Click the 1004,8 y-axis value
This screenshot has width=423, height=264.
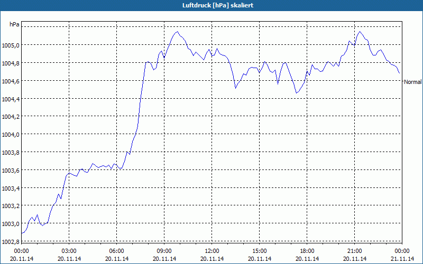[x=11, y=63]
